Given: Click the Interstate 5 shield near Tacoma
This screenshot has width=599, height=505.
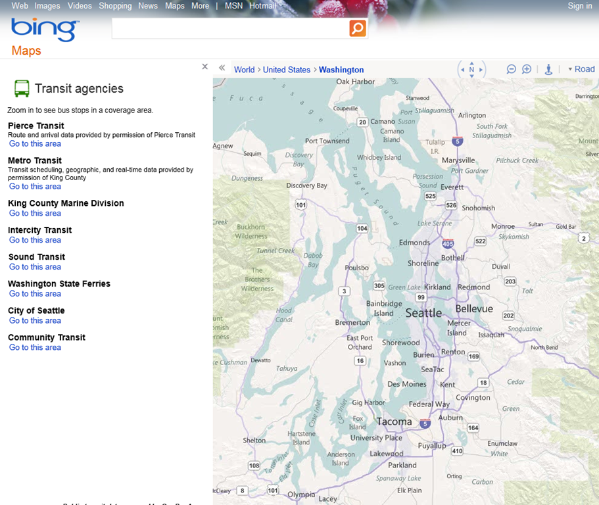Looking at the screenshot, I should [425, 423].
